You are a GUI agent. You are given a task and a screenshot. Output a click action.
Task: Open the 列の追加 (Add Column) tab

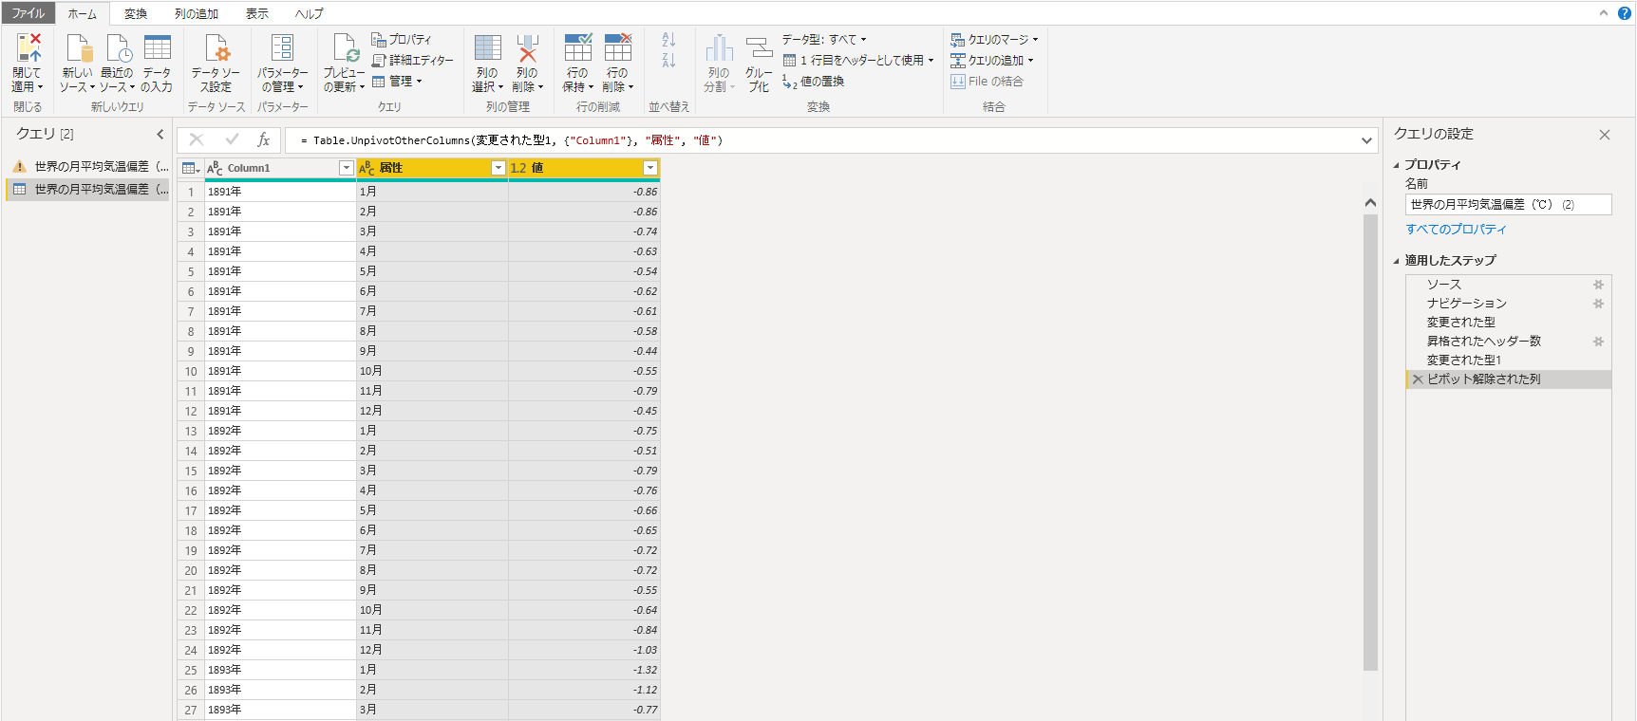[x=196, y=13]
